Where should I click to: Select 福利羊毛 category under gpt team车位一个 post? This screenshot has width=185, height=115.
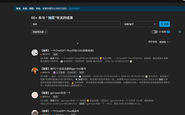pyautogui.click(x=45, y=97)
